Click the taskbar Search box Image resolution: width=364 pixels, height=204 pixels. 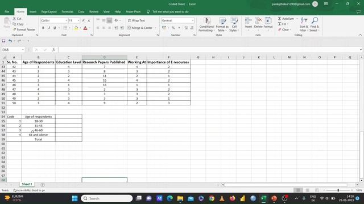[x=107, y=198]
